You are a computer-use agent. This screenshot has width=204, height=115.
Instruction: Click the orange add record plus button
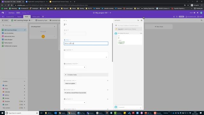(x=43, y=36)
